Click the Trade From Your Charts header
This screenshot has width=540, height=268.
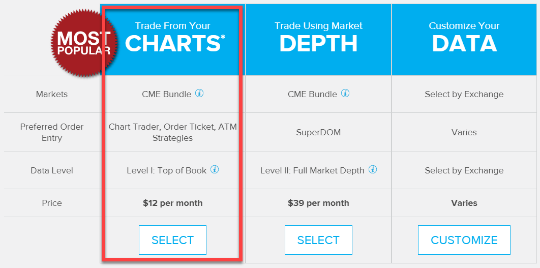[173, 39]
